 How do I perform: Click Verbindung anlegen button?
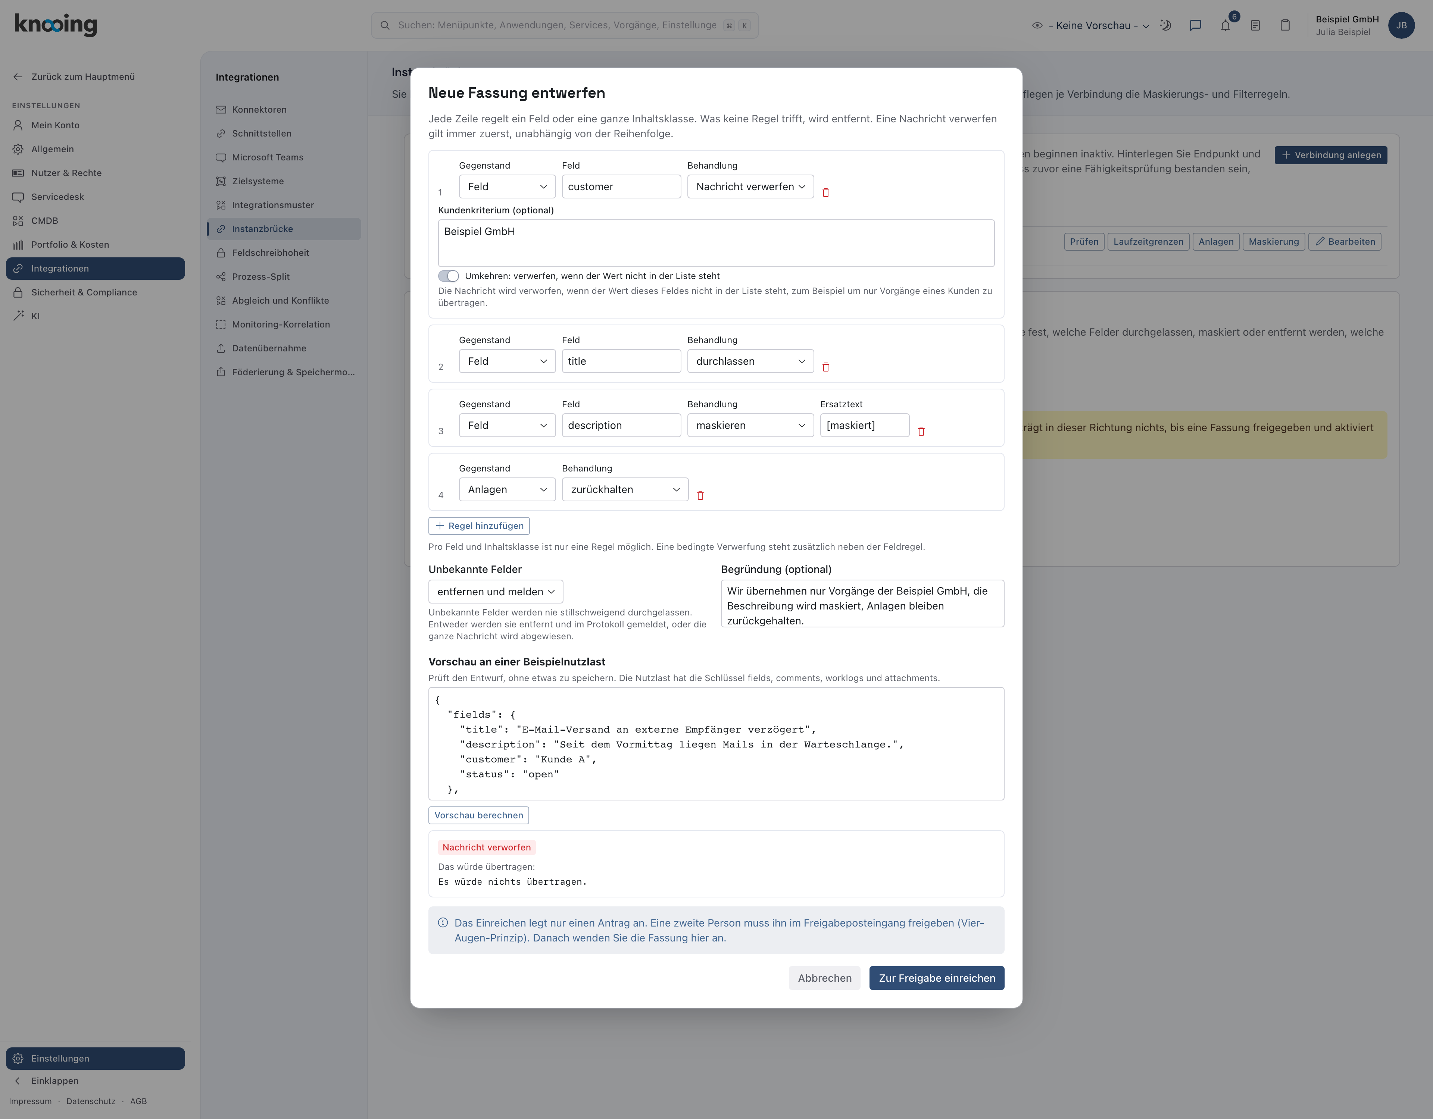[x=1331, y=156]
